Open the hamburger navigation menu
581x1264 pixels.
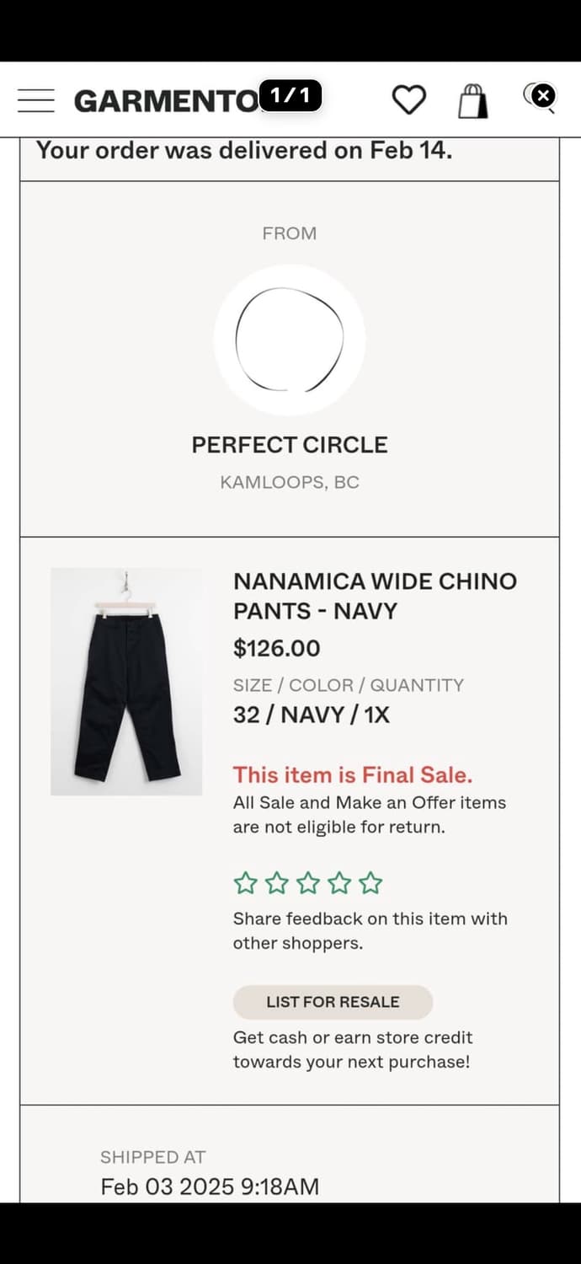[35, 100]
